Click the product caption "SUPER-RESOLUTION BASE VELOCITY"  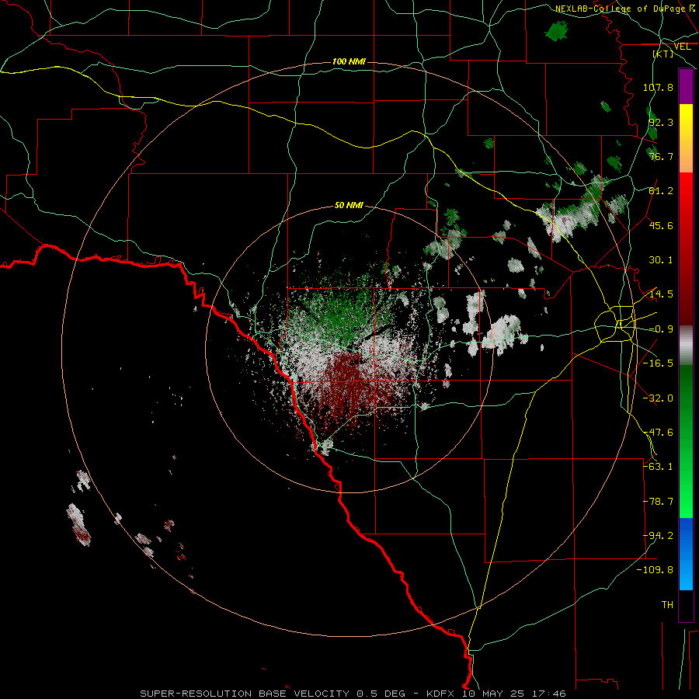tap(245, 694)
